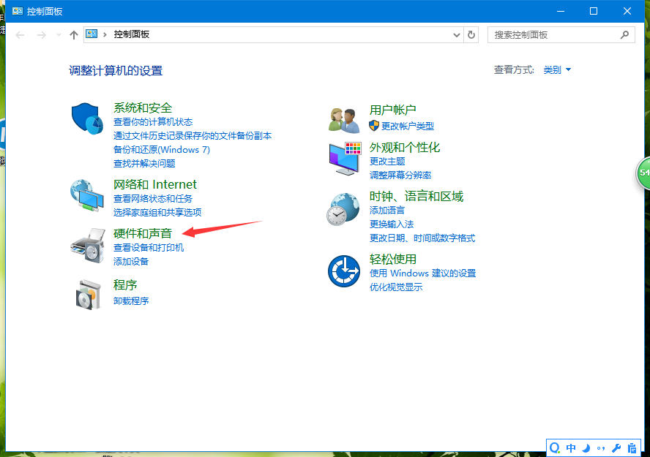Viewport: 650px width, 457px height.
Task: Click the Sogou input method logo
Action: point(555,447)
